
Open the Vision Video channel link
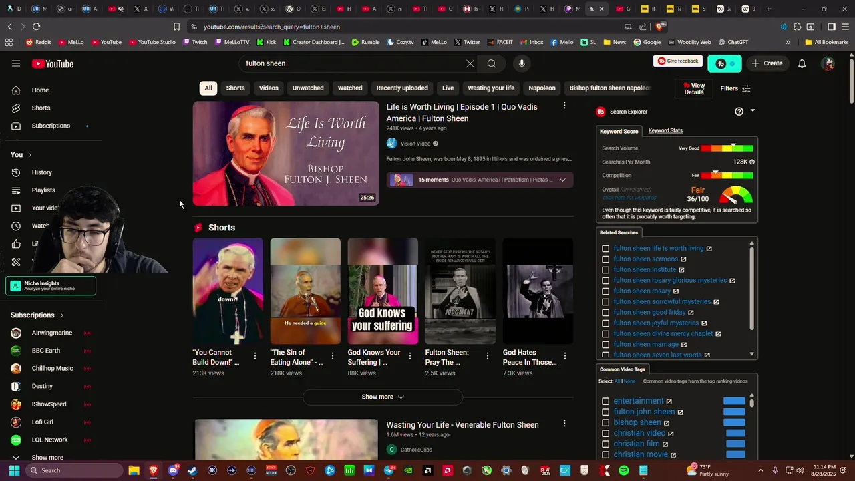415,144
